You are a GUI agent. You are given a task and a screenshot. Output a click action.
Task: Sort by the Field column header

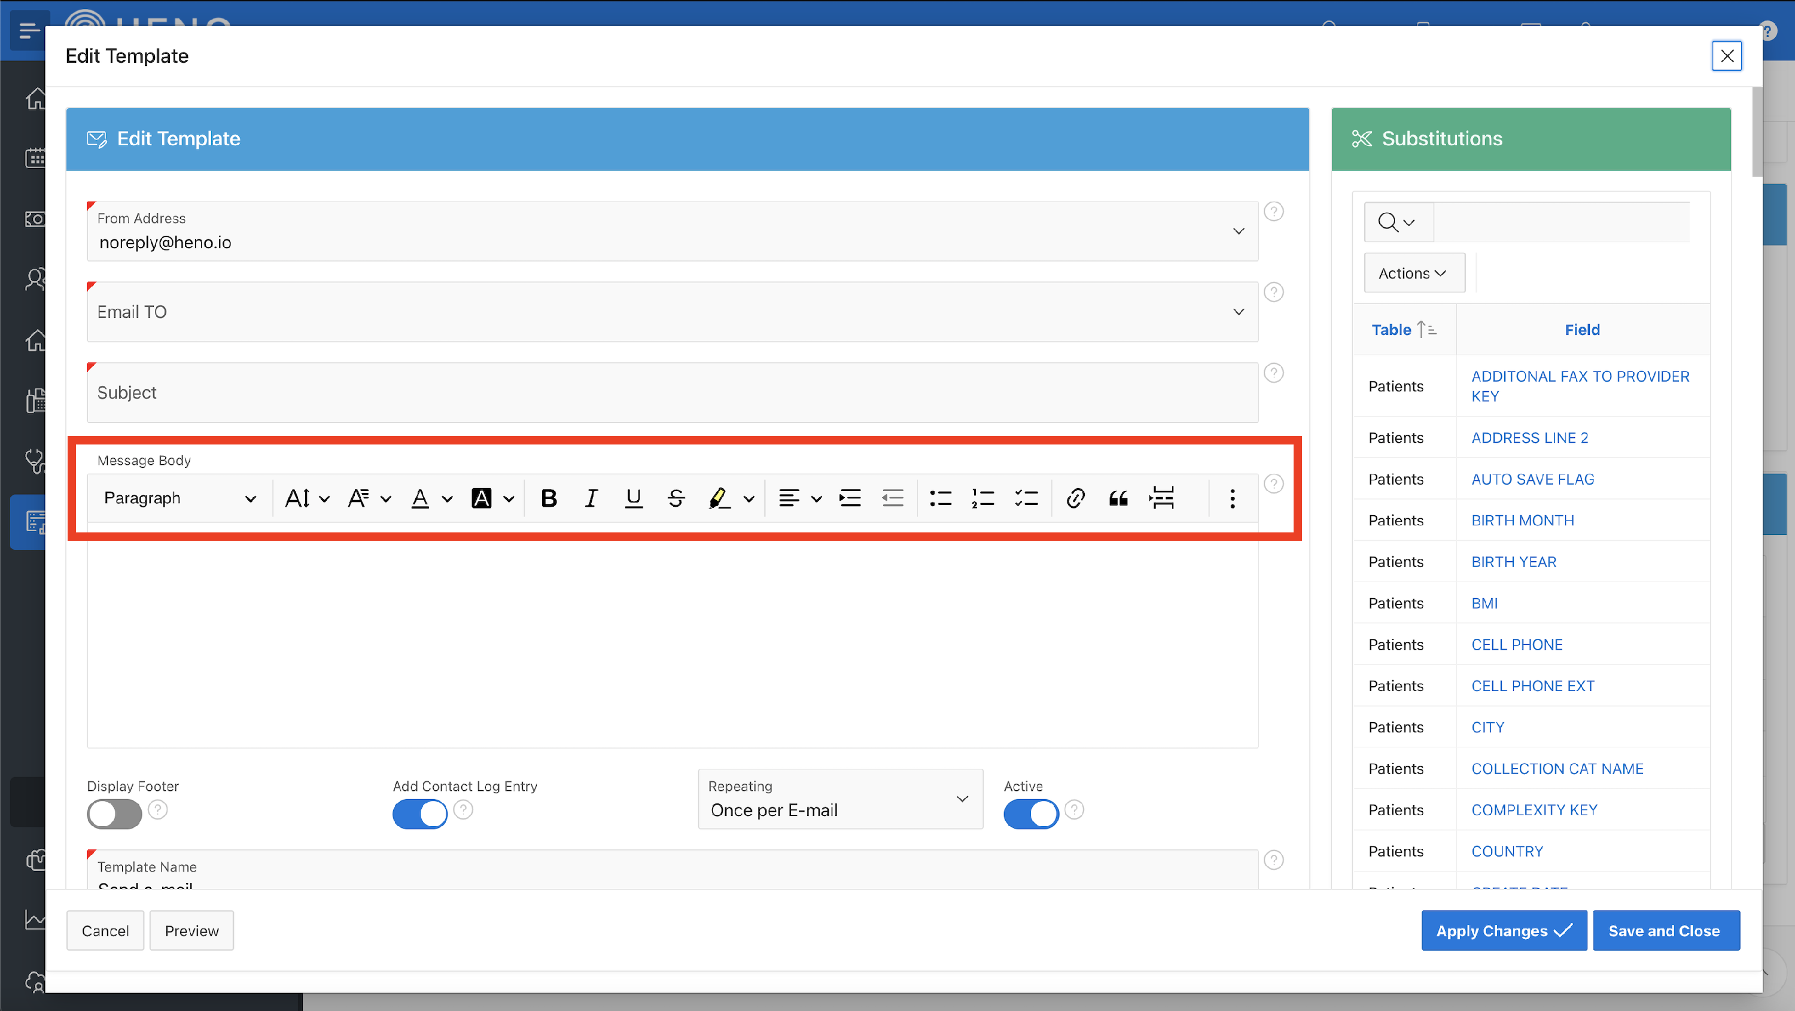coord(1581,330)
